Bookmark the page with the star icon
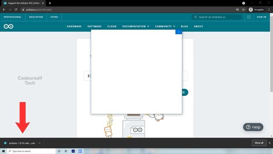The width and height of the screenshot is (273, 154). pyautogui.click(x=244, y=10)
